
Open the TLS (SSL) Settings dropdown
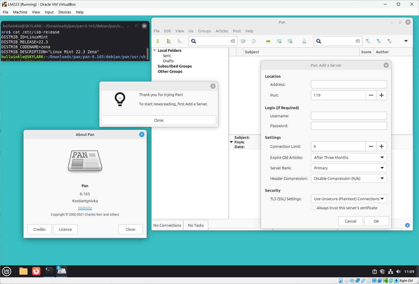[x=349, y=199]
